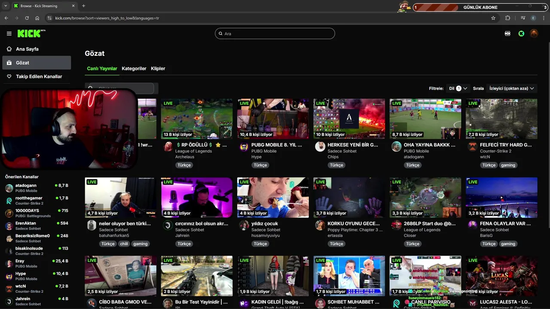Open rootthegamer avatar in recommended channels

tap(9, 200)
